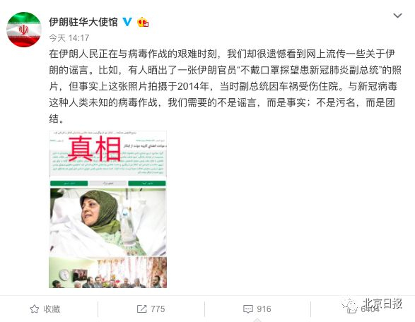The height and width of the screenshot is (322, 415).
Task: Toggle favorite via 收藏 label
Action: click(52, 309)
